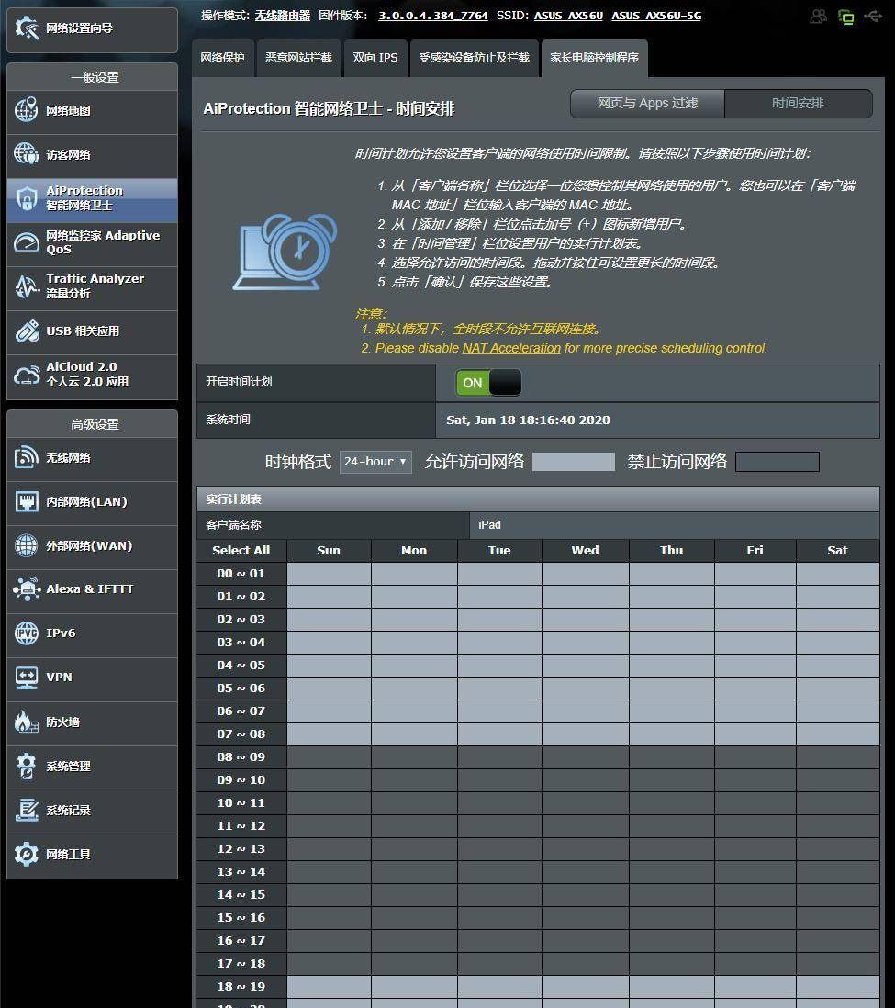Screen dimensions: 895x1008
Task: Toggle the Sun 00 ~ 01 schedule cell
Action: (x=329, y=574)
